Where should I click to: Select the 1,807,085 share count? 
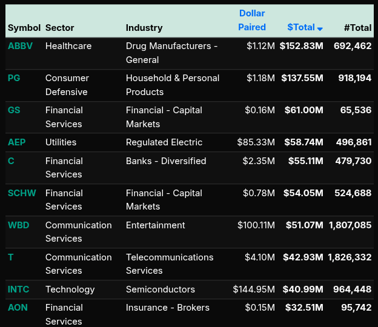point(350,225)
